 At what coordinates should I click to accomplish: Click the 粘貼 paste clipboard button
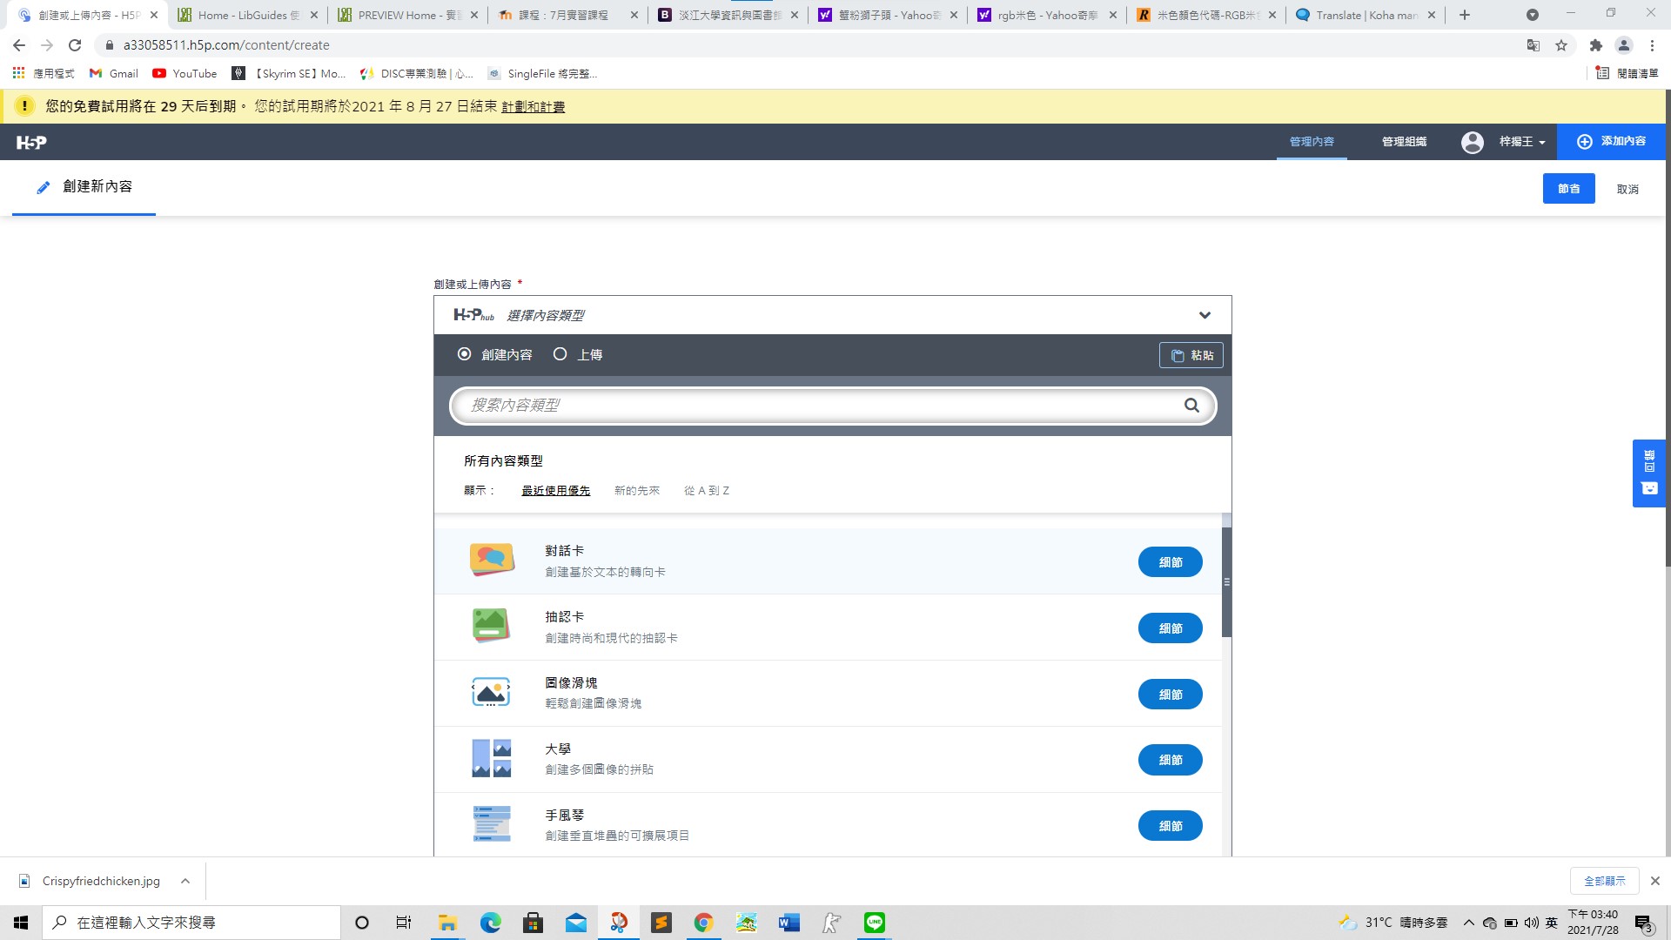point(1191,355)
